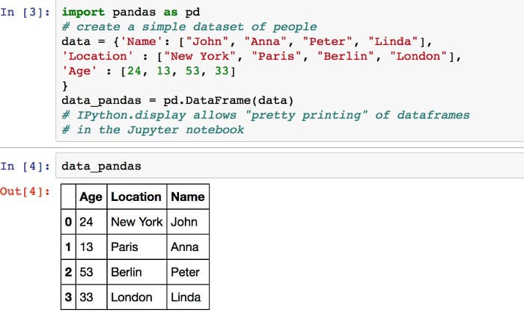Click row index 0 in table
Screen dimensions: 524x313
69,222
